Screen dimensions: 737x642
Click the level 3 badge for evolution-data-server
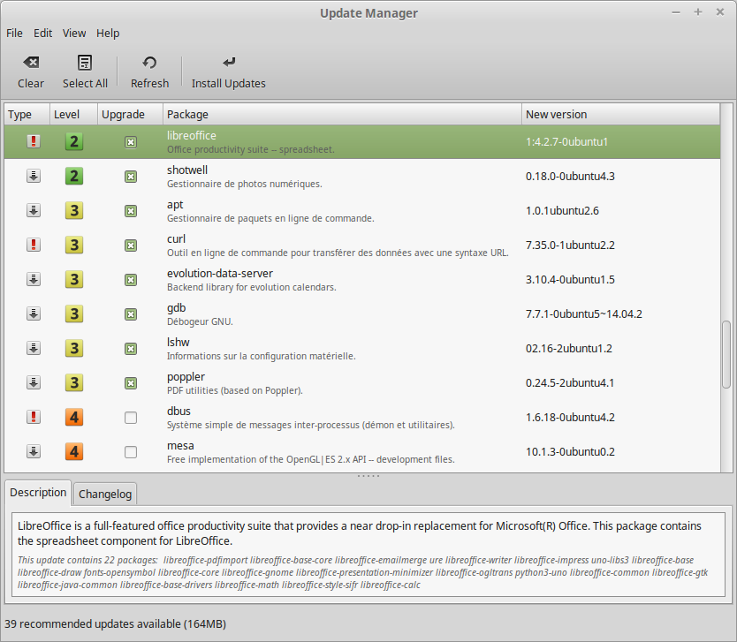[74, 279]
